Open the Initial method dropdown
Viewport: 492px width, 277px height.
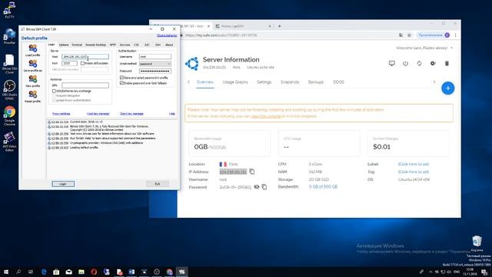155,64
